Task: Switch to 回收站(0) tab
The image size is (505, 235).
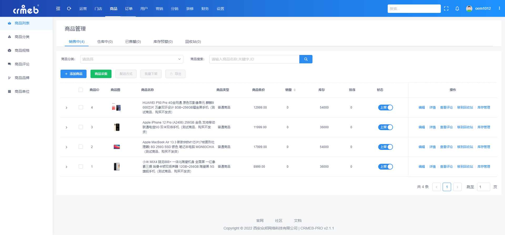Action: (x=193, y=42)
